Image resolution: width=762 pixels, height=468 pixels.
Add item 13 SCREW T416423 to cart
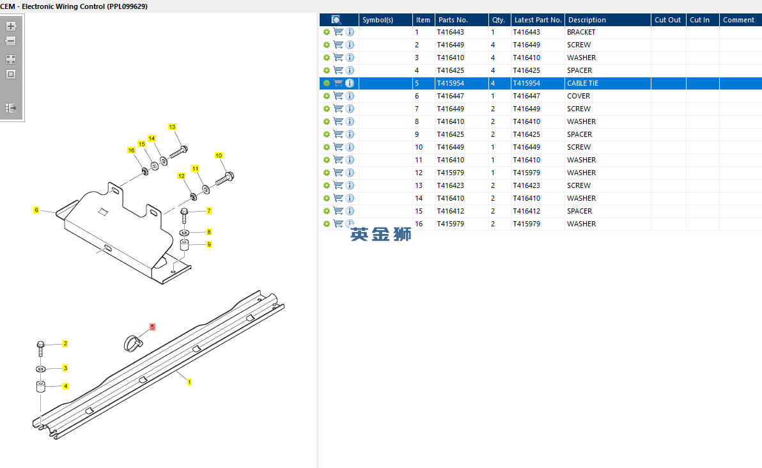[338, 185]
